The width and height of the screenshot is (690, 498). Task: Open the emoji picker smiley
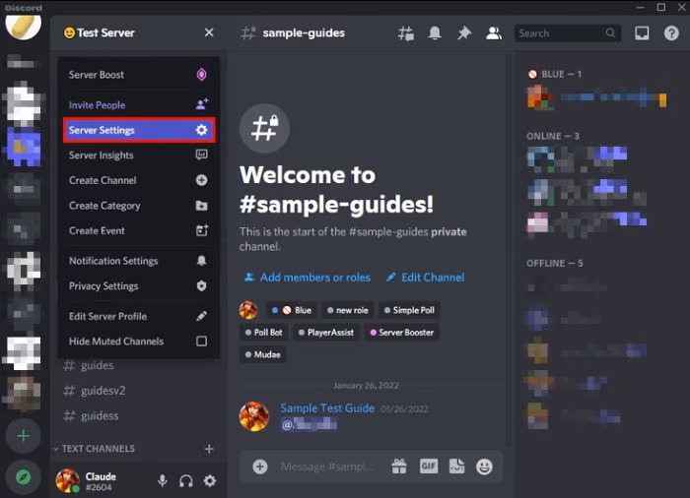click(x=484, y=467)
